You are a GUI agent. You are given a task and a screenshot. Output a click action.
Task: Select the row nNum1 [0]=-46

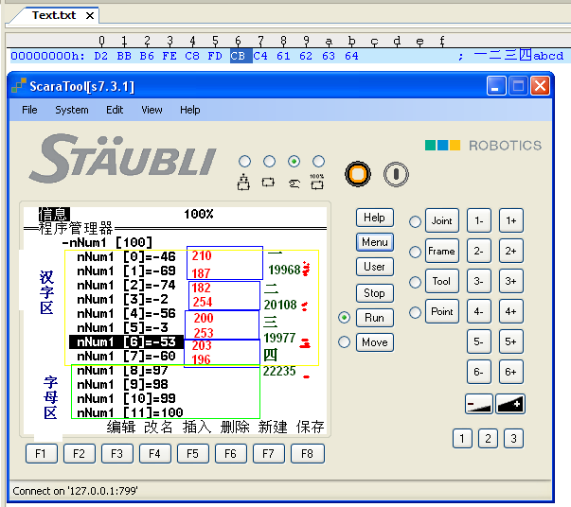tap(126, 256)
